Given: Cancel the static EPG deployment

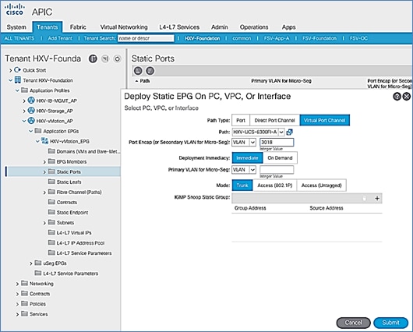Looking at the screenshot, I should coord(354,323).
